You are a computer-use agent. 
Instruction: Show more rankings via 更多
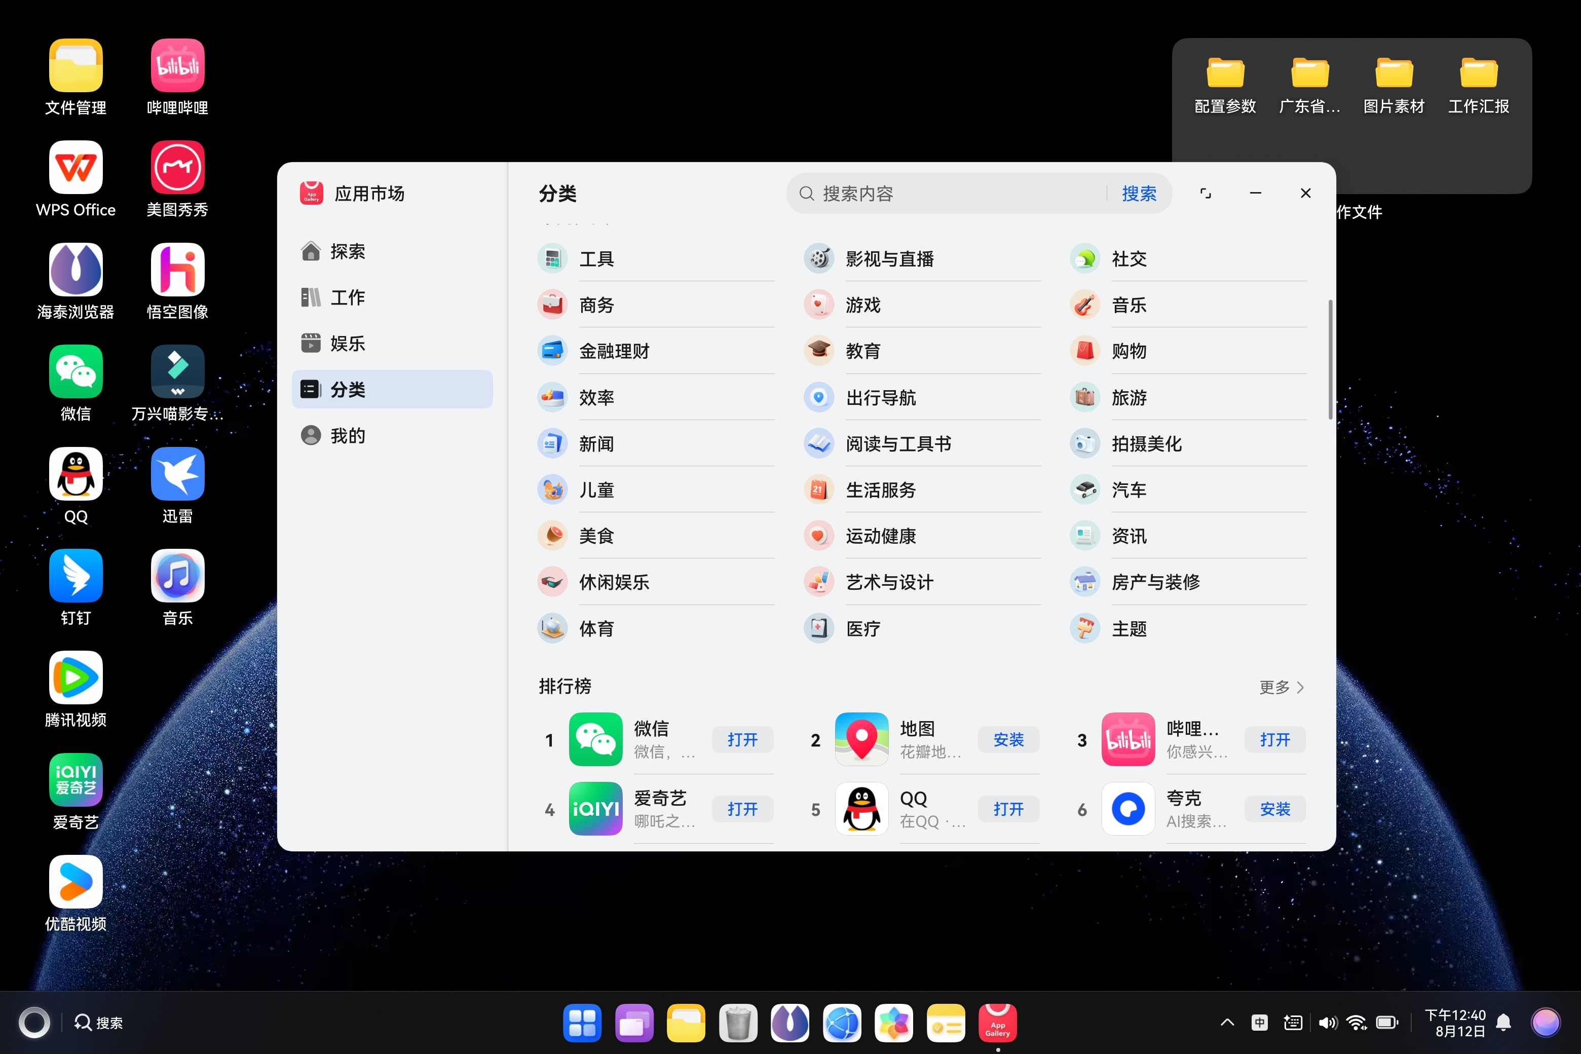pyautogui.click(x=1281, y=687)
